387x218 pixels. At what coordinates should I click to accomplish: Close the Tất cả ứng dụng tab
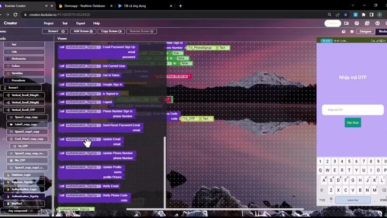[x=171, y=5]
